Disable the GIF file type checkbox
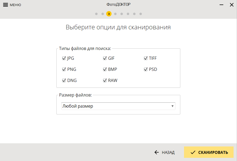Image resolution: width=237 pixels, height=161 pixels. (104, 58)
